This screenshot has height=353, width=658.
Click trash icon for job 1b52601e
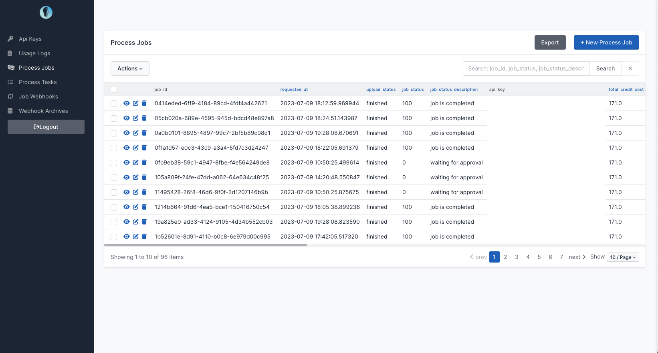coord(144,237)
